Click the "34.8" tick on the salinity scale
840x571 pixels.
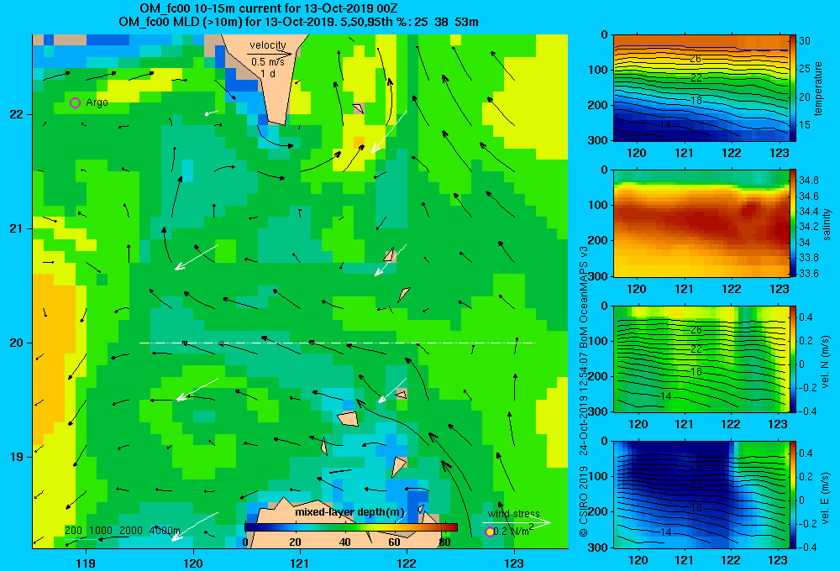809,180
